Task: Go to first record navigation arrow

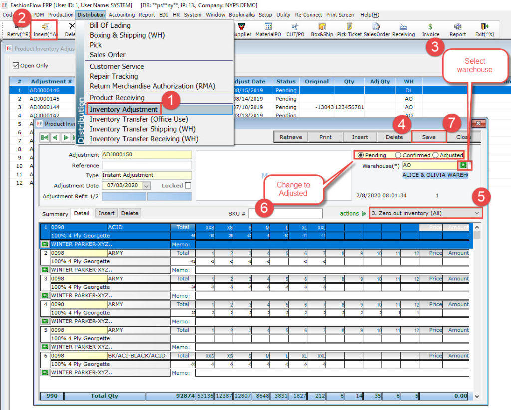Action: click(45, 137)
